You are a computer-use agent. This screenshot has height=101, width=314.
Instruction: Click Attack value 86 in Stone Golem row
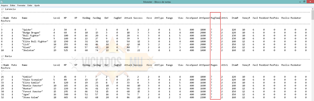128,97
